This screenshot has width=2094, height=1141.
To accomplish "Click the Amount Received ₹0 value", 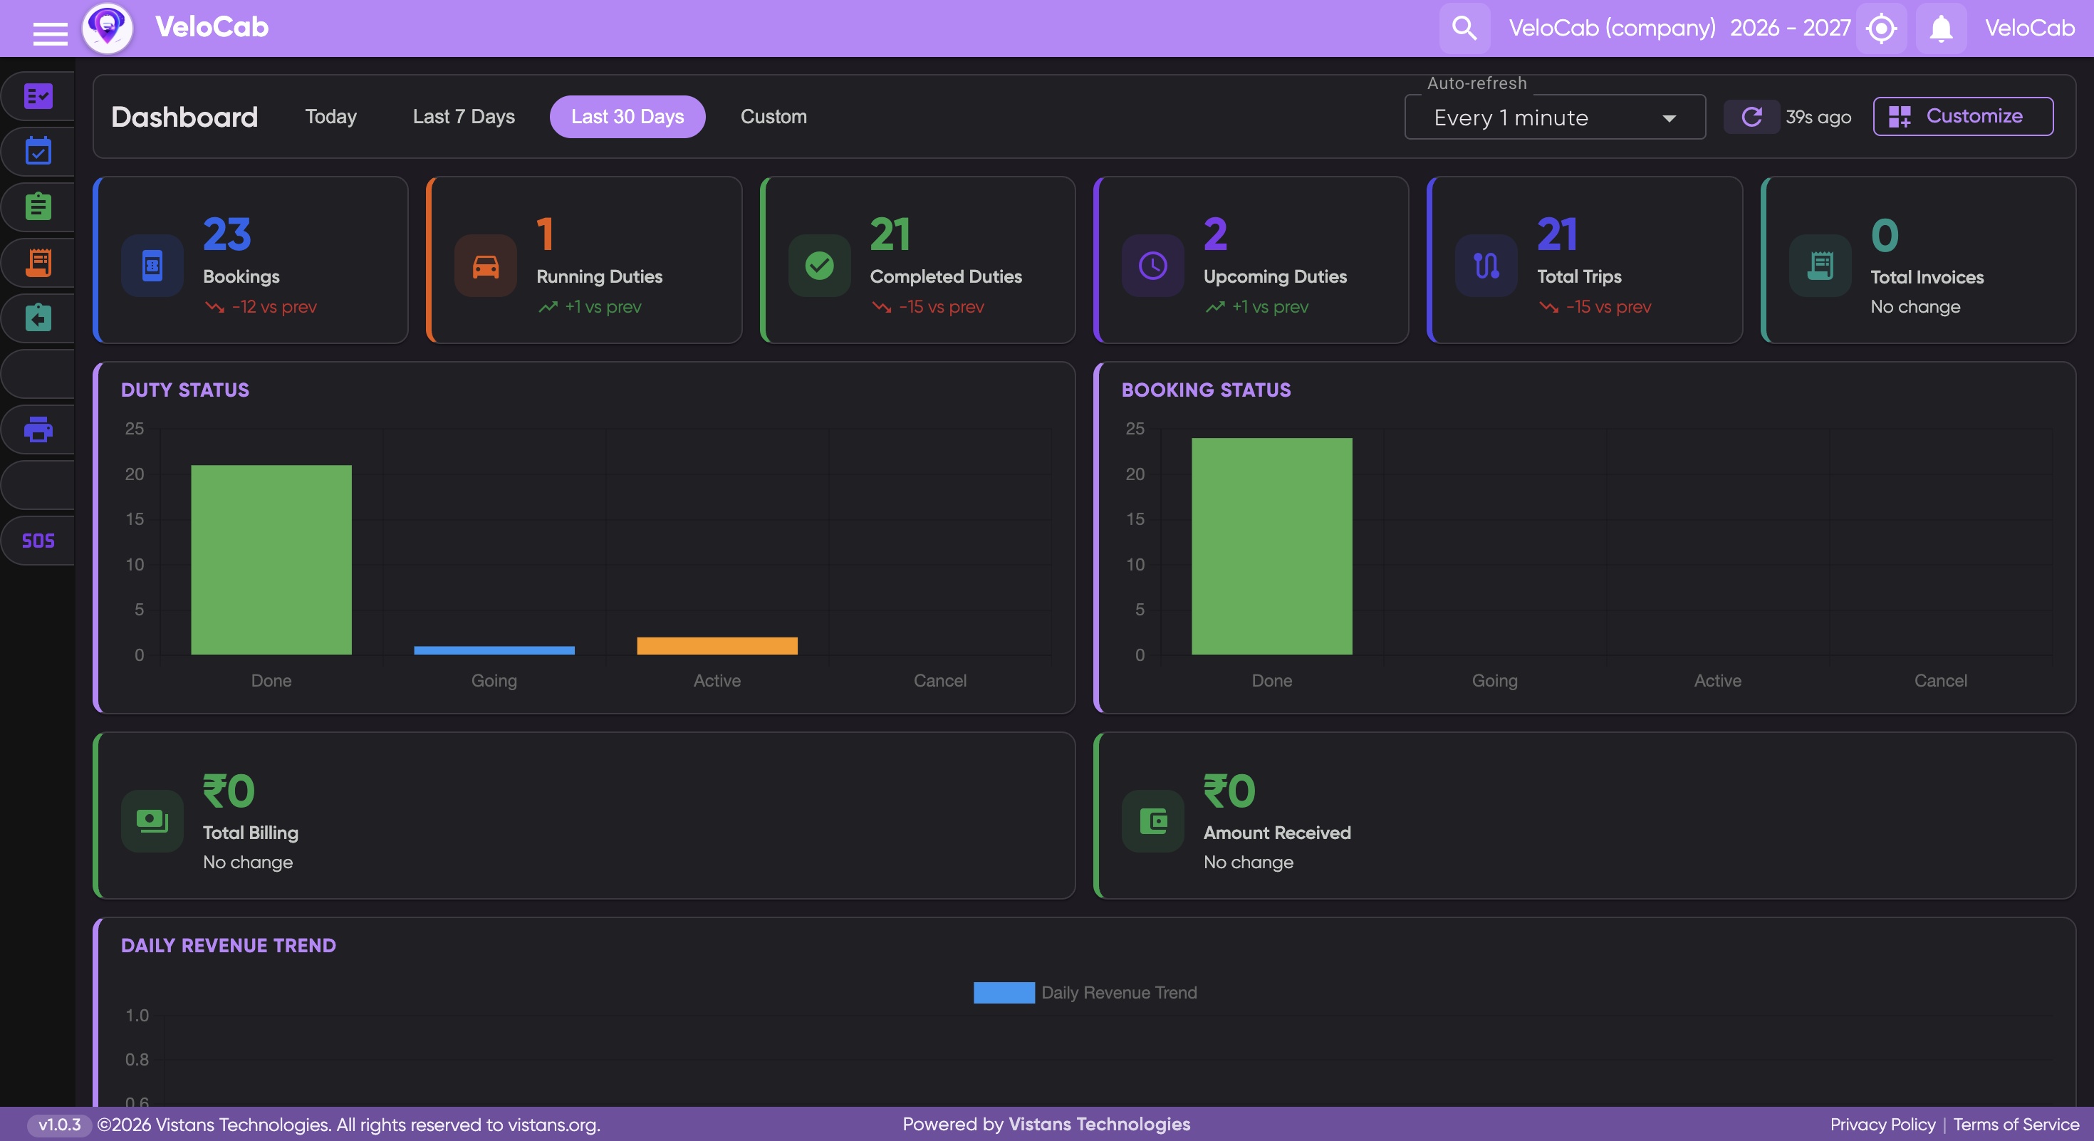I will pos(1229,791).
